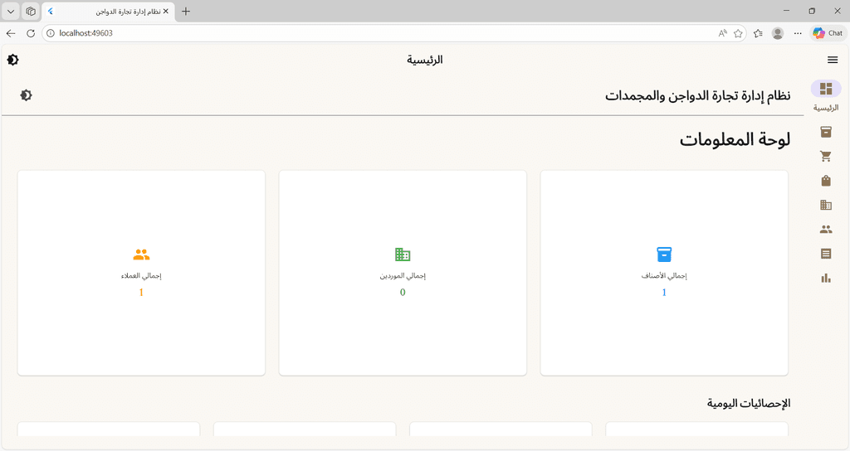Viewport: 850px width, 451px height.
Task: Open the inventory box sidebar icon
Action: (826, 132)
